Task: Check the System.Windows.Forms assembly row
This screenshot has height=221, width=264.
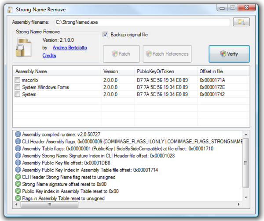Action: [x=17, y=87]
